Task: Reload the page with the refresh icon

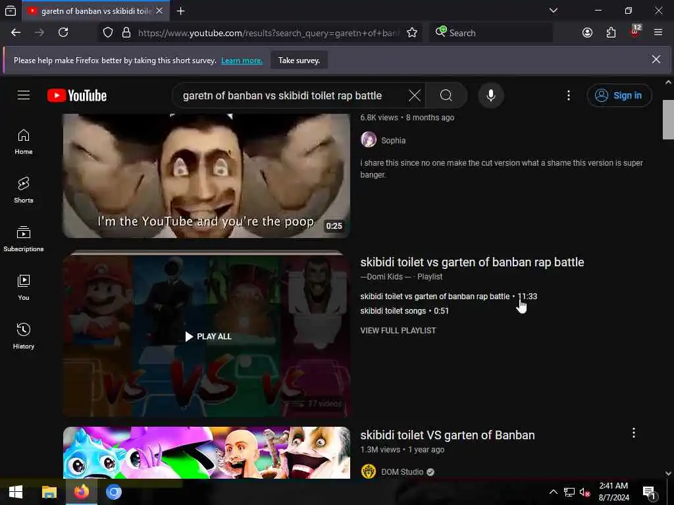Action: (63, 33)
